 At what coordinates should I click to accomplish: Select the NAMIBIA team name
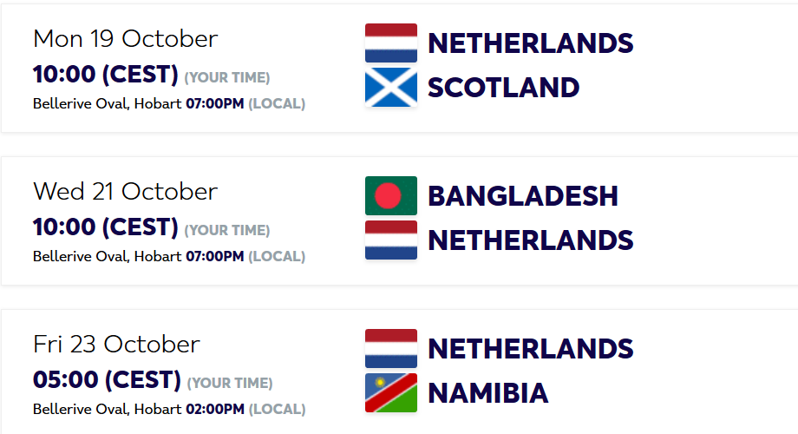(488, 393)
